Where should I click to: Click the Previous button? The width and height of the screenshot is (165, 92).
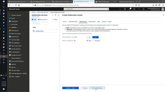coord(85,88)
